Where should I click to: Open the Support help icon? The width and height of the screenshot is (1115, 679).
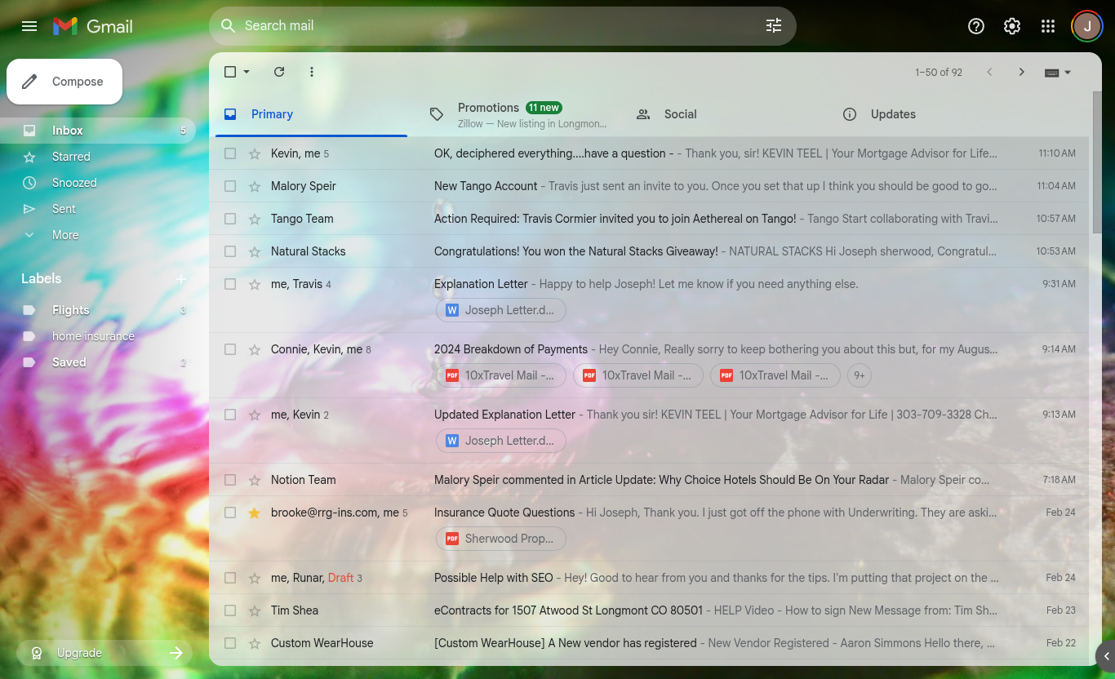(x=976, y=26)
